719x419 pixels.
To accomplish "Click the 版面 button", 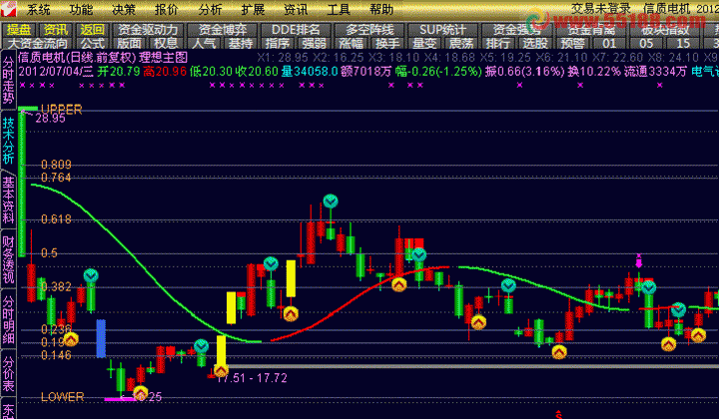I will point(129,44).
